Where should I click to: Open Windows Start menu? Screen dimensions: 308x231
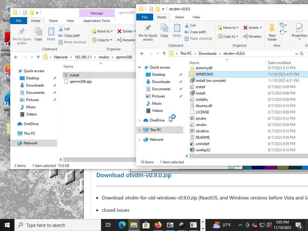pyautogui.click(x=7, y=225)
